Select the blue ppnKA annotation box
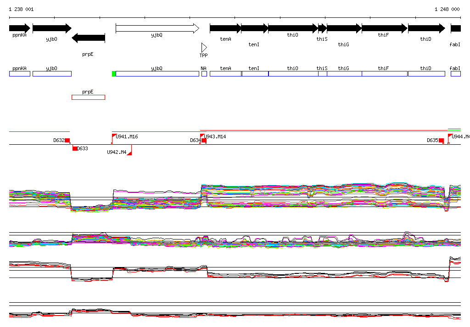Image resolution: width=470 pixels, height=327 pixels. (20, 74)
